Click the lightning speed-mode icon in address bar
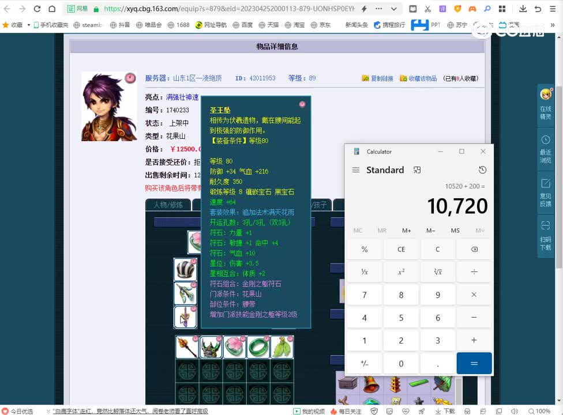This screenshot has height=415, width=563. 364,9
